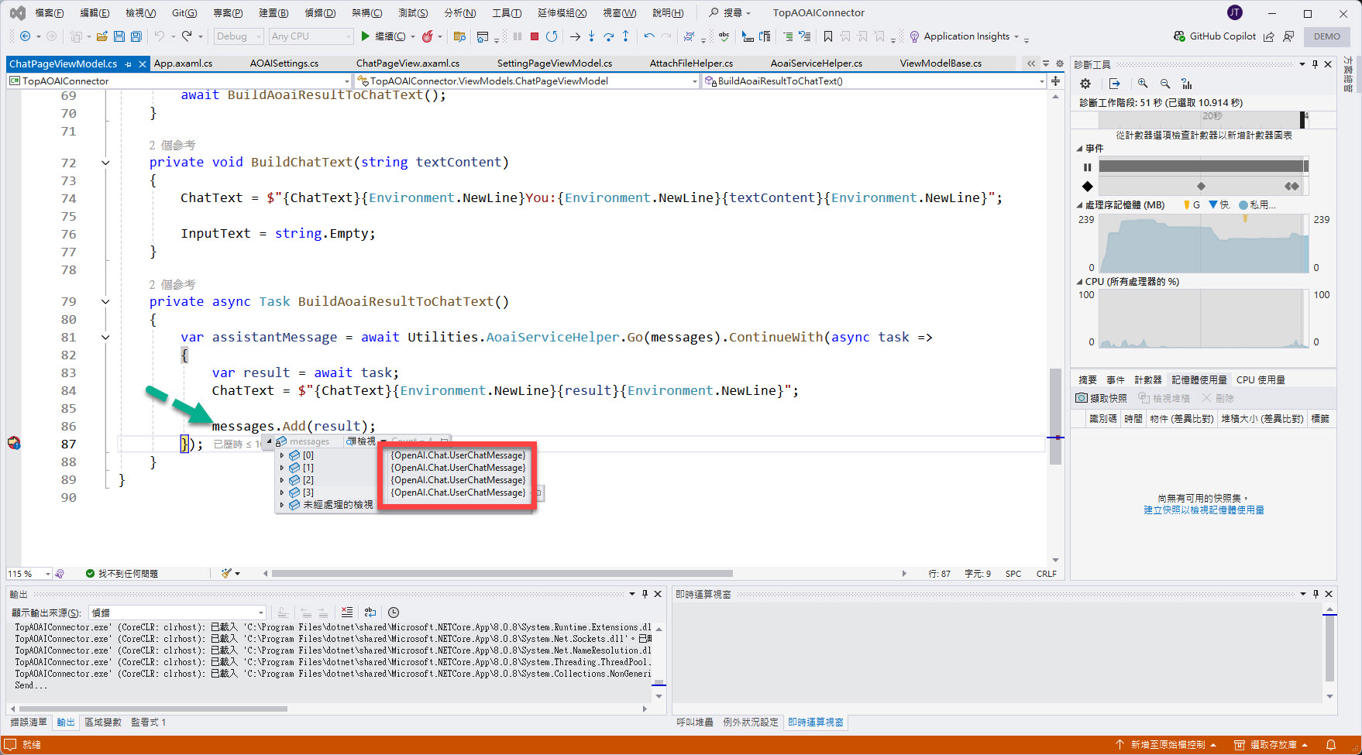1362x755 pixels.
Task: Collapse BuildAoaiResultToChatText on line 79
Action: [x=105, y=302]
